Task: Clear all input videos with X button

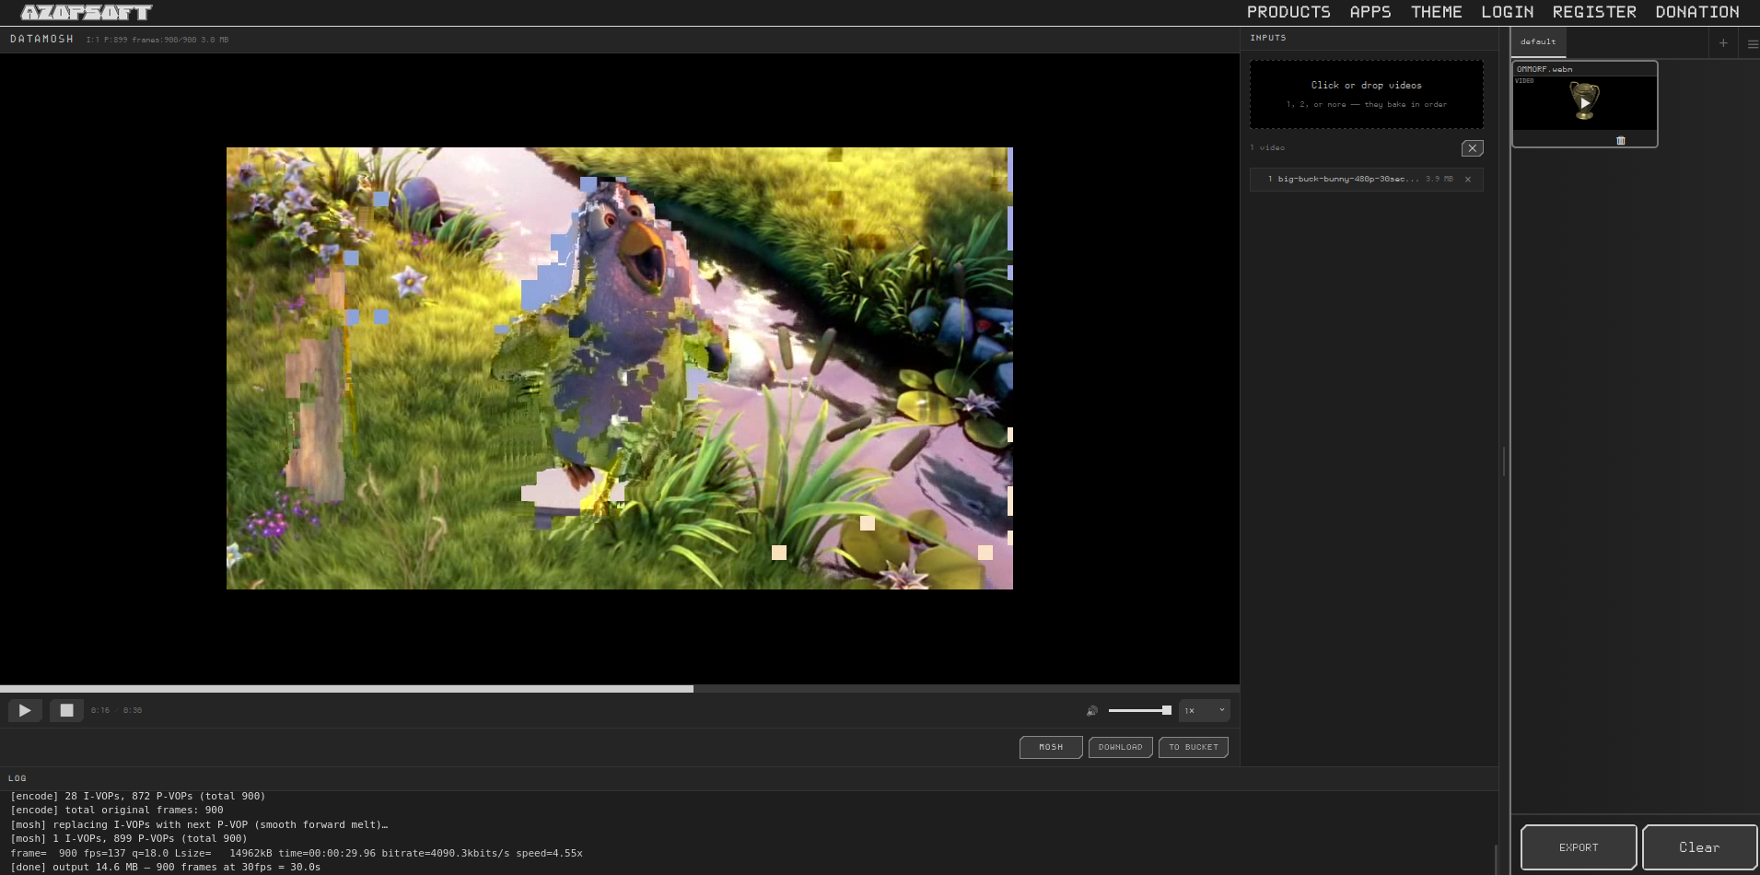Action: pos(1472,148)
